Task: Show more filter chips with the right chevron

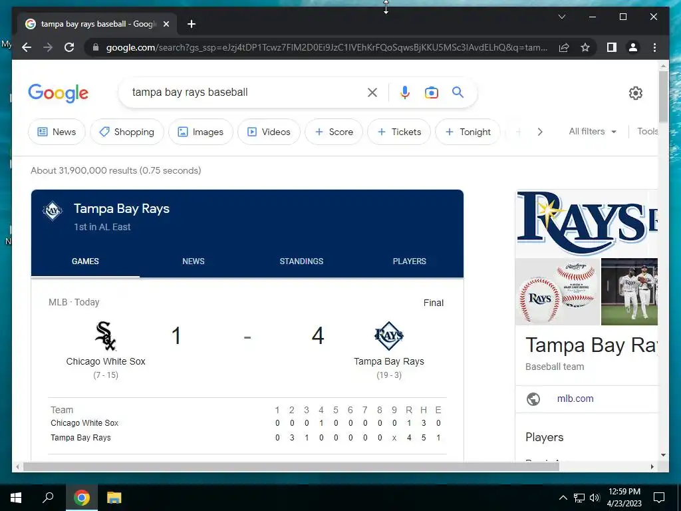Action: pos(540,132)
